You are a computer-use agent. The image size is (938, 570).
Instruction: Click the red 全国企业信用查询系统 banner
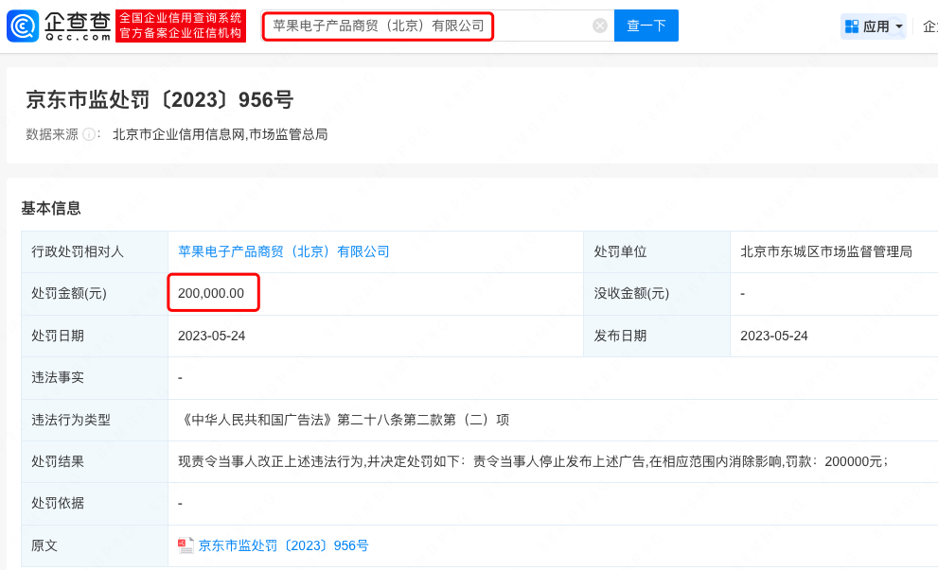pyautogui.click(x=180, y=26)
